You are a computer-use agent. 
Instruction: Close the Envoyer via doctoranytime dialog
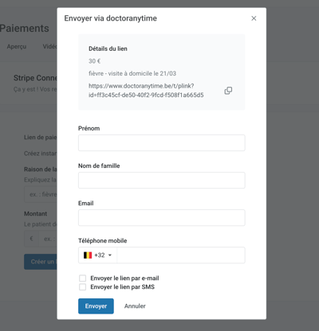[x=254, y=18]
